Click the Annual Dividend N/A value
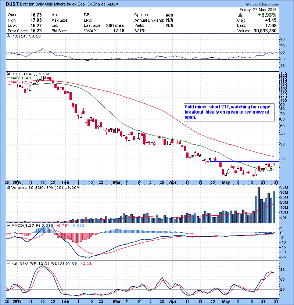Viewport: 294px width, 305px height. click(169, 20)
